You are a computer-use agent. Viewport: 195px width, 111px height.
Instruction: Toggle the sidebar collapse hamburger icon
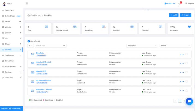(x=26, y=4)
